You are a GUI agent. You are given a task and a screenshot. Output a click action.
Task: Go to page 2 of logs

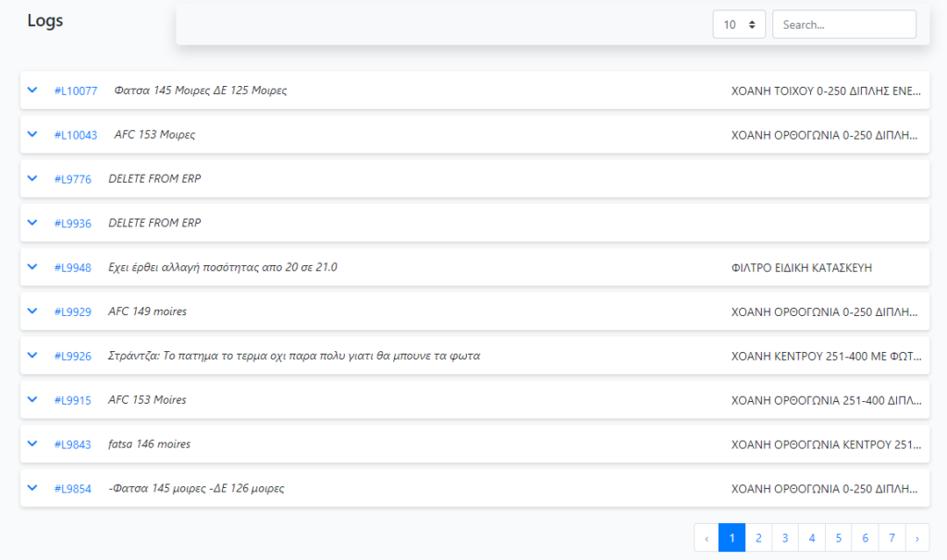click(758, 537)
